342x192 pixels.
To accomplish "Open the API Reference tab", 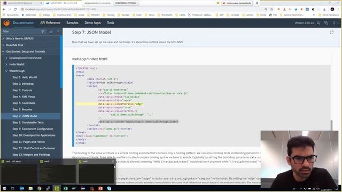I will point(50,22).
